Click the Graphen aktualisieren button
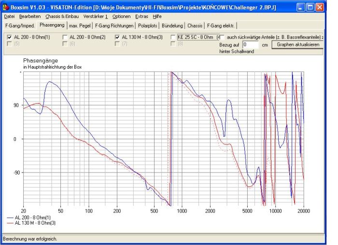Viewport: 338px width, 245px height. [298, 44]
